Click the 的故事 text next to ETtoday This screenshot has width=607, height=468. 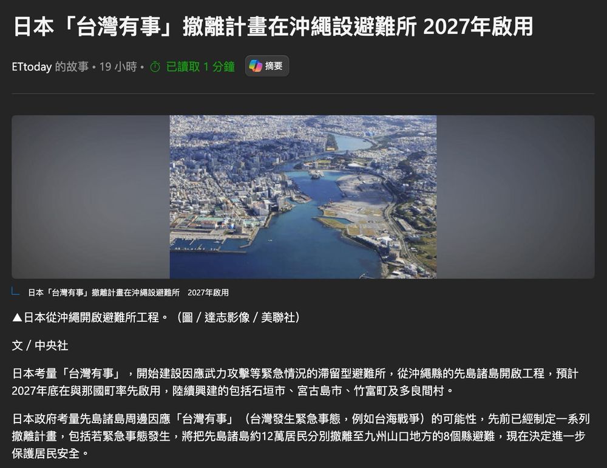pos(72,67)
